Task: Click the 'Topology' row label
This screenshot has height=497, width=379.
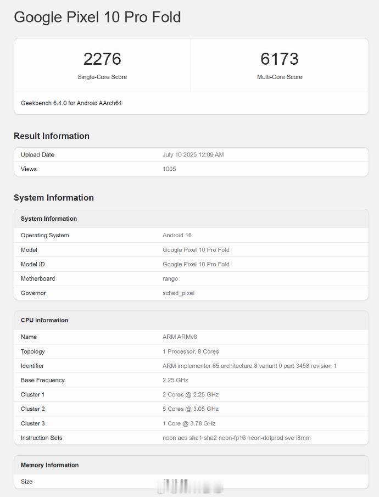Action: (x=32, y=351)
